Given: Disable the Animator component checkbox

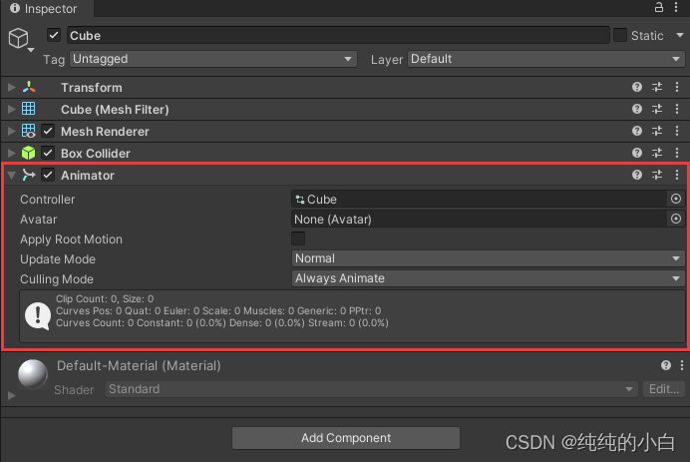Looking at the screenshot, I should [48, 175].
